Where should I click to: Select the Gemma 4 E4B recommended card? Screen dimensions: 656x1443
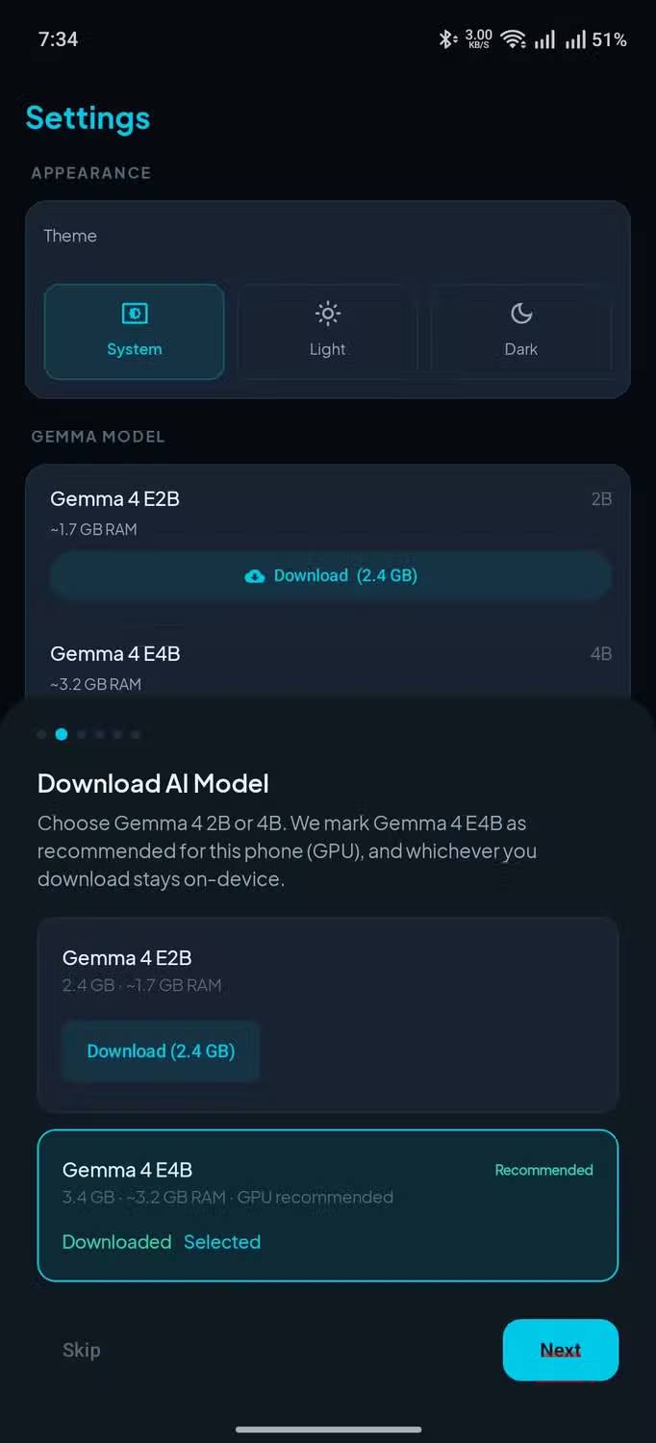328,1205
